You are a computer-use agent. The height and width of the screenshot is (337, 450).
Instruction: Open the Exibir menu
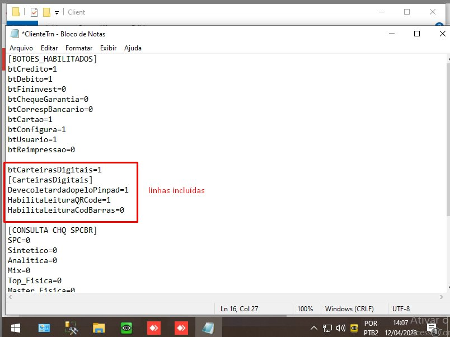pyautogui.click(x=108, y=48)
